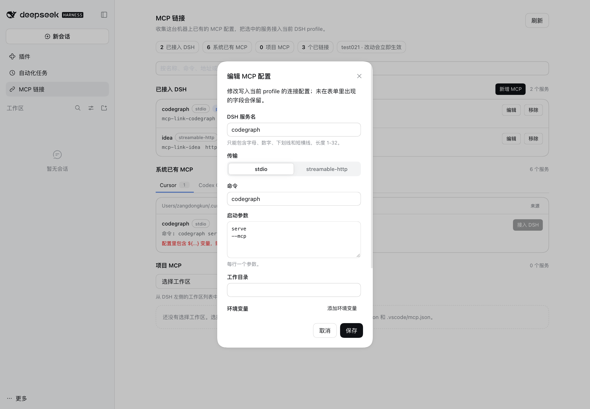This screenshot has height=409, width=590.
Task: Click the red 配置里包含 ${...} warning text
Action: click(x=189, y=243)
